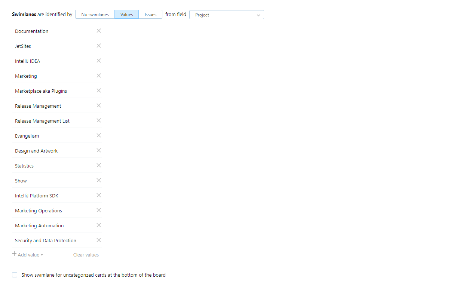
Task: Select the Issues swimlane option
Action: pos(150,15)
